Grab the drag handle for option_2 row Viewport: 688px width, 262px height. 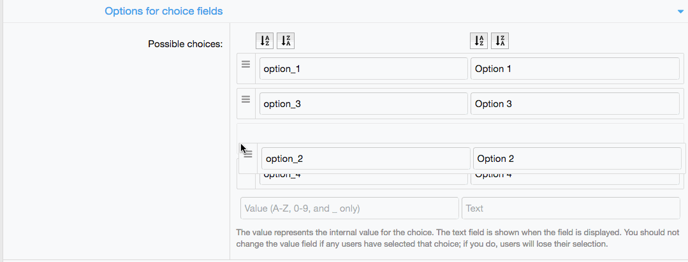click(248, 155)
